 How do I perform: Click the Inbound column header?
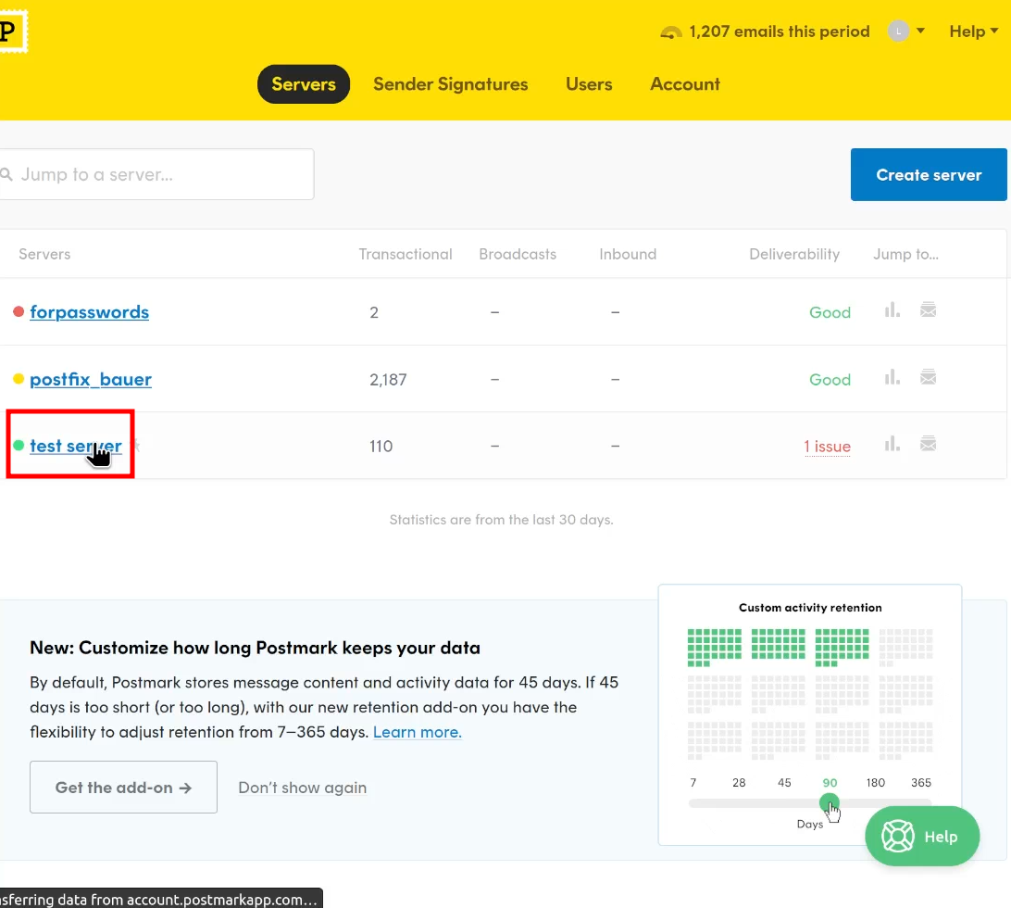coord(628,254)
